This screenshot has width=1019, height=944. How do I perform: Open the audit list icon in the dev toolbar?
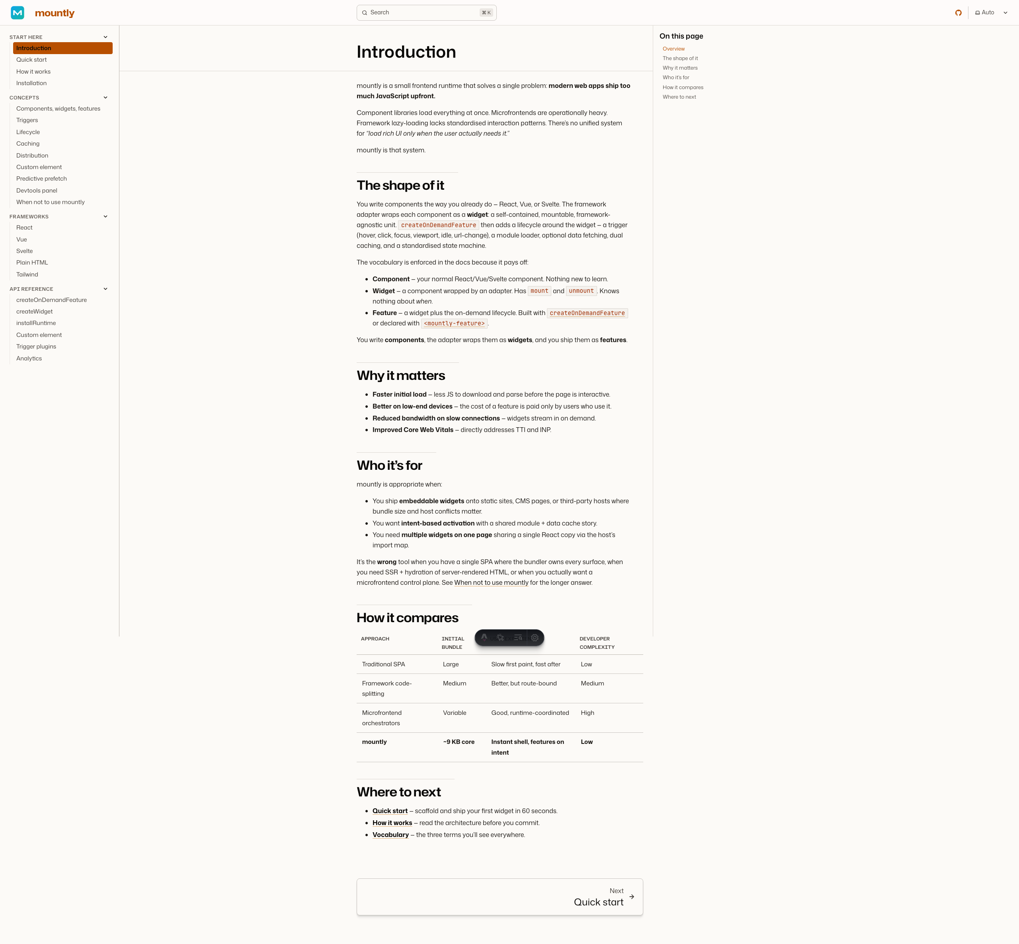click(x=518, y=638)
